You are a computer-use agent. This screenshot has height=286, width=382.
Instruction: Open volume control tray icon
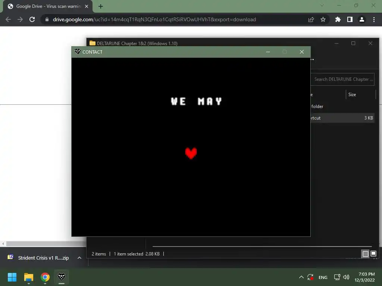click(346, 277)
